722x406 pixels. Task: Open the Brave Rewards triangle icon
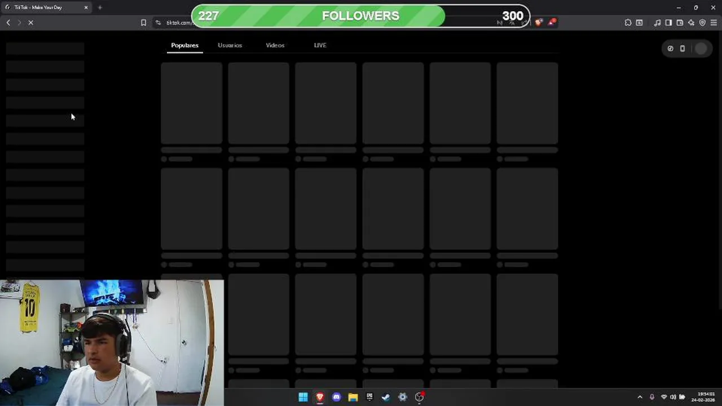(551, 23)
